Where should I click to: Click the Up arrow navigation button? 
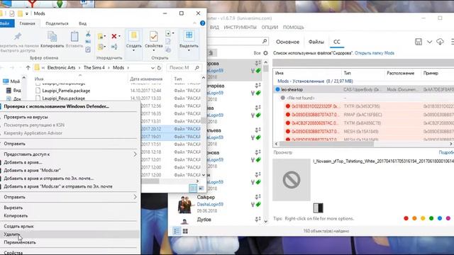click(x=28, y=68)
